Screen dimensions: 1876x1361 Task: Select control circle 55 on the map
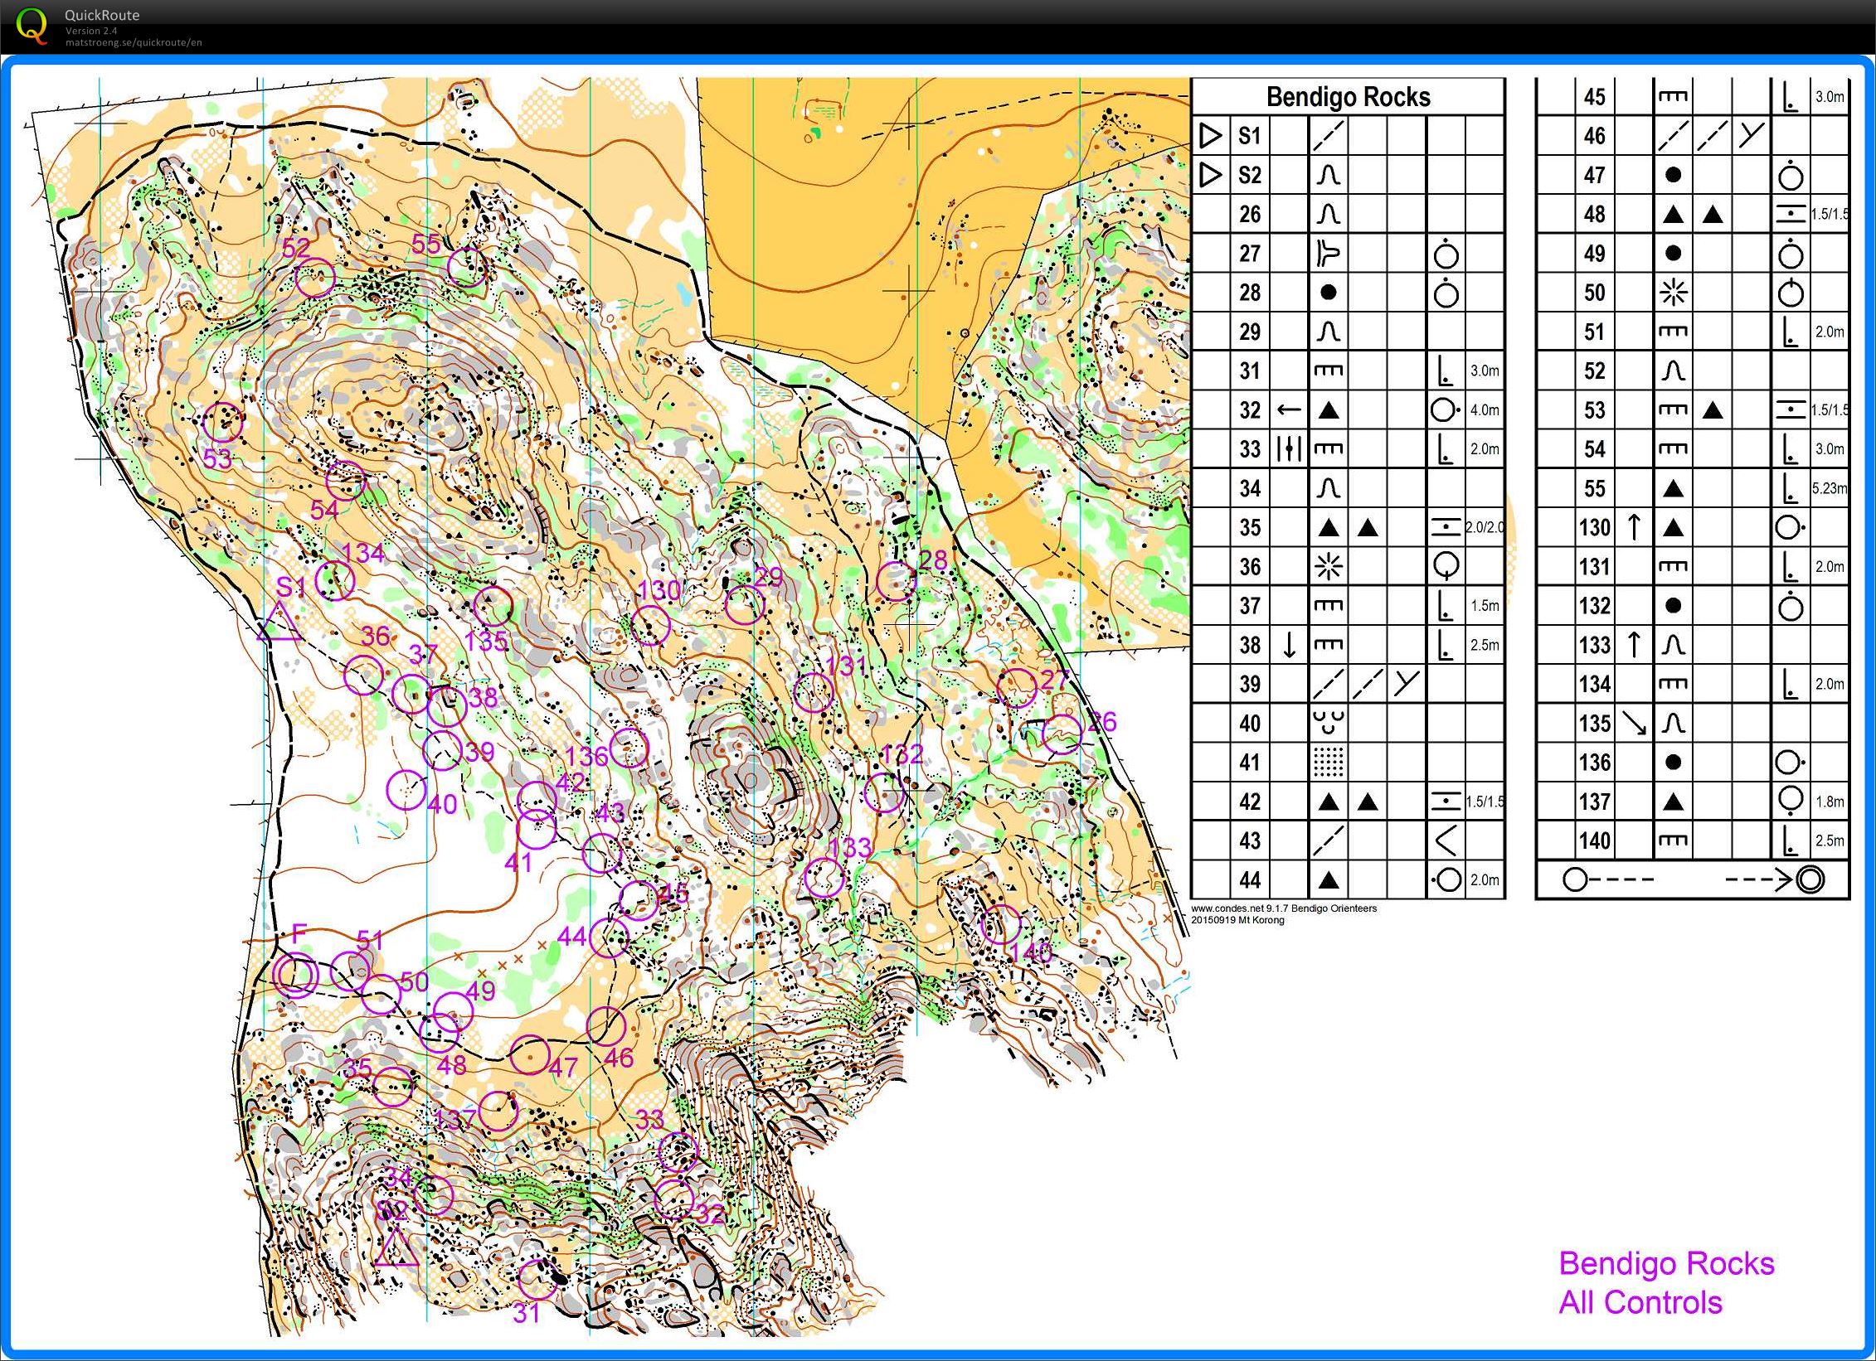click(x=467, y=267)
